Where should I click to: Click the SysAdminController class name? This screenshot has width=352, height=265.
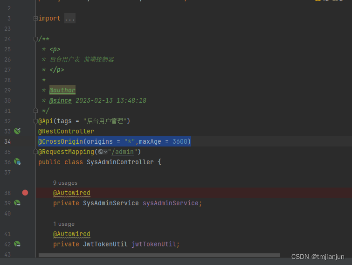(120, 162)
